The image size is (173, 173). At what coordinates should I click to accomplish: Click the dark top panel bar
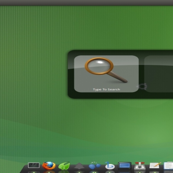tap(86, 3)
